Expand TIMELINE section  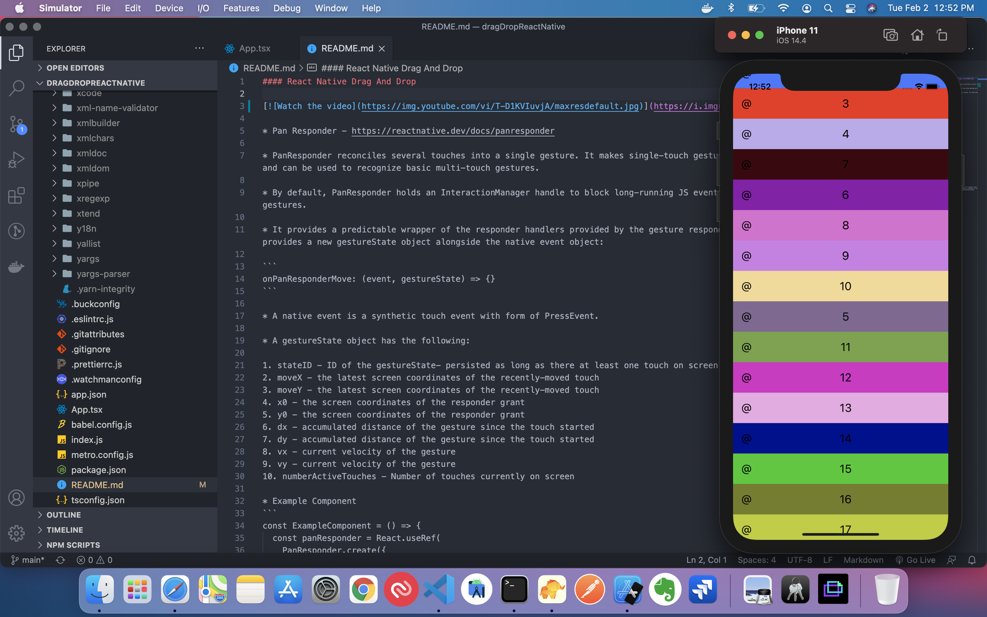[125, 530]
